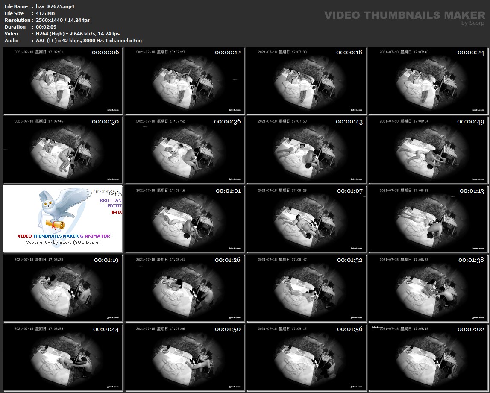Click the frame stamped 00:00:43
Image resolution: width=490 pixels, height=393 pixels.
306,150
